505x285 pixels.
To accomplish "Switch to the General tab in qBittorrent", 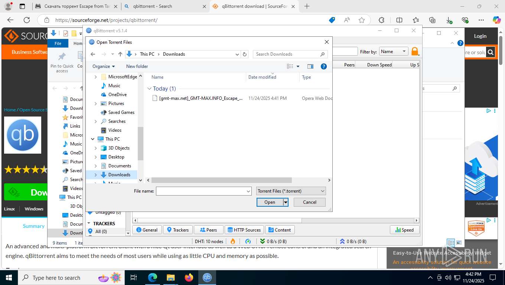I will coord(147,230).
